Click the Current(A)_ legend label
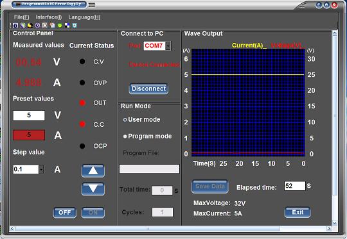 [x=249, y=45]
